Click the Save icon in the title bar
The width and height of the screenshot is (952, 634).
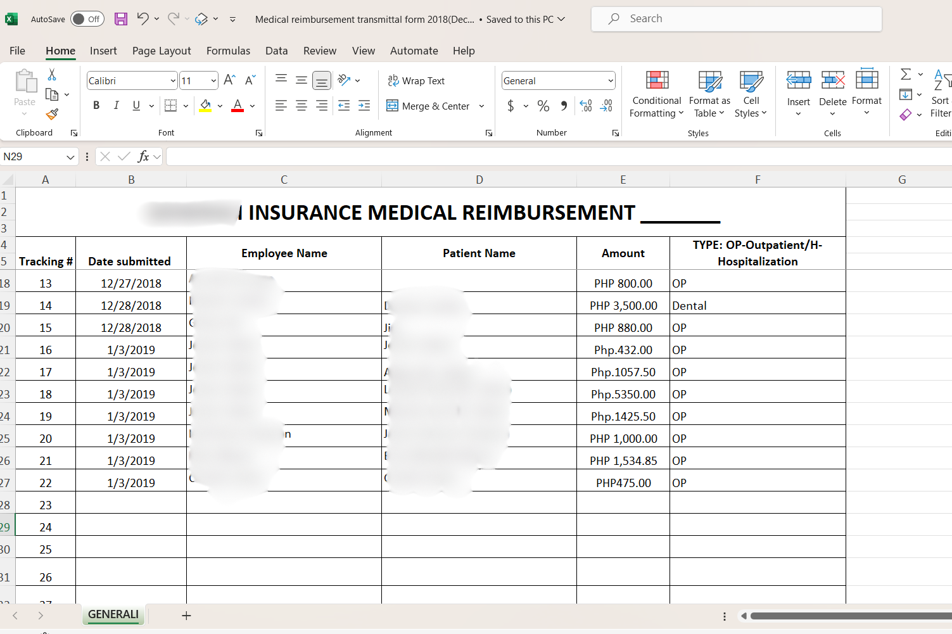click(x=121, y=19)
